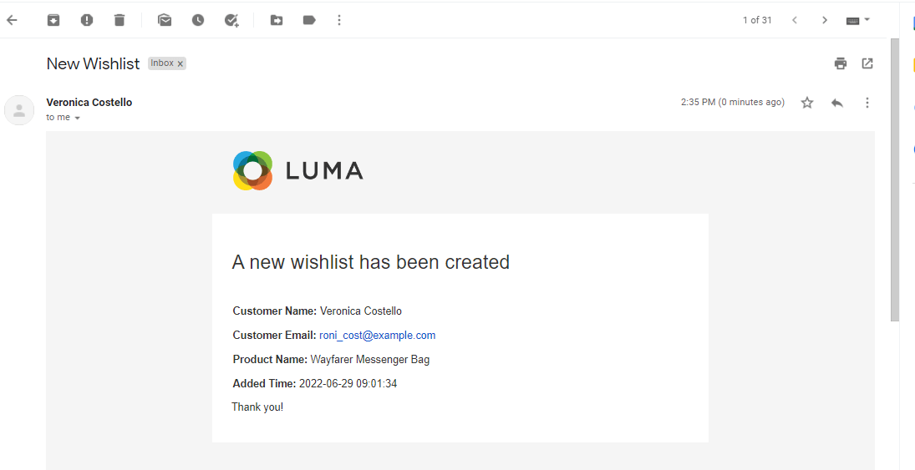Open email in a new window
The height and width of the screenshot is (470, 915).
(867, 63)
